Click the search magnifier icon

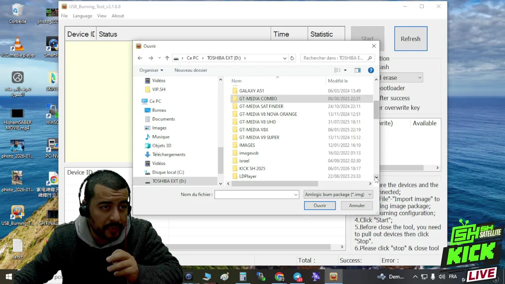click(x=370, y=58)
